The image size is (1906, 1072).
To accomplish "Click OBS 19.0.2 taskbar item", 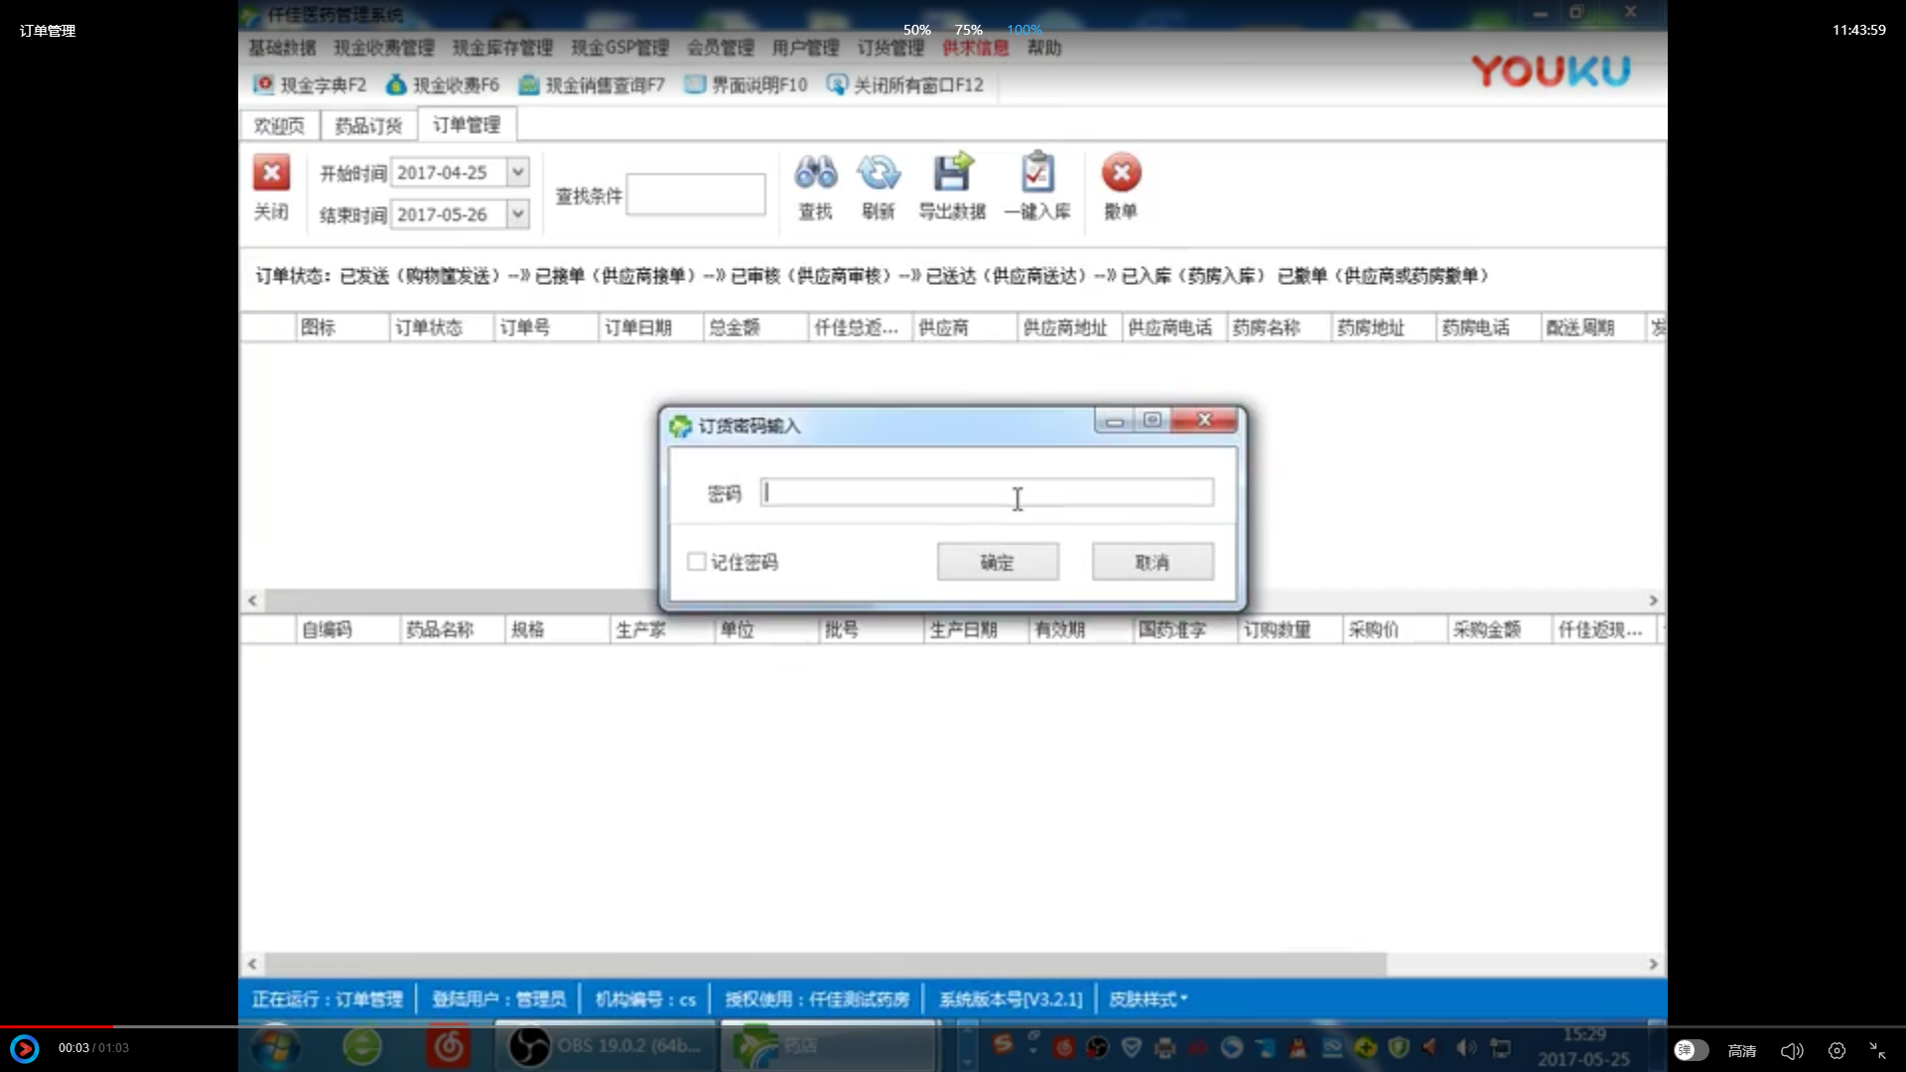I will click(606, 1046).
